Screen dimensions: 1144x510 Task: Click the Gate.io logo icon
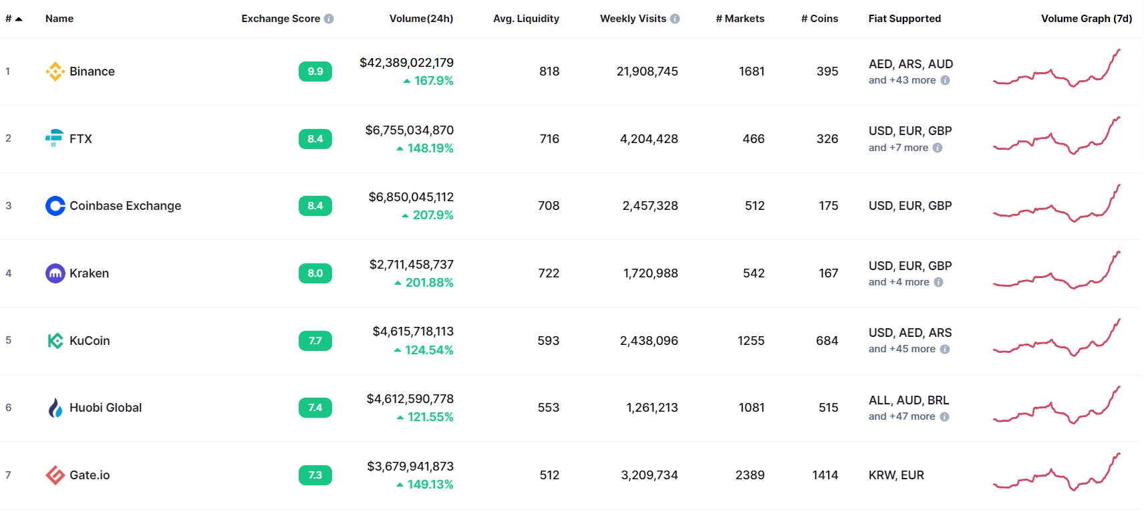55,475
